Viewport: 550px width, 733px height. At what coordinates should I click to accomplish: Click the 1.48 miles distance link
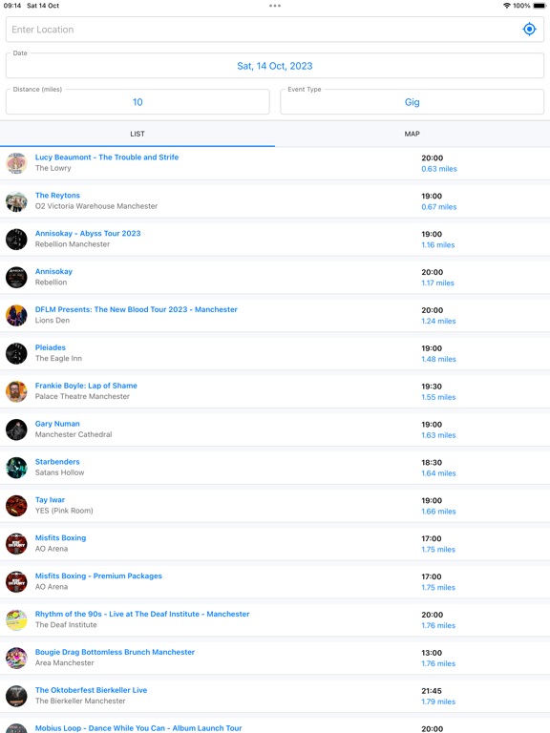pyautogui.click(x=438, y=359)
